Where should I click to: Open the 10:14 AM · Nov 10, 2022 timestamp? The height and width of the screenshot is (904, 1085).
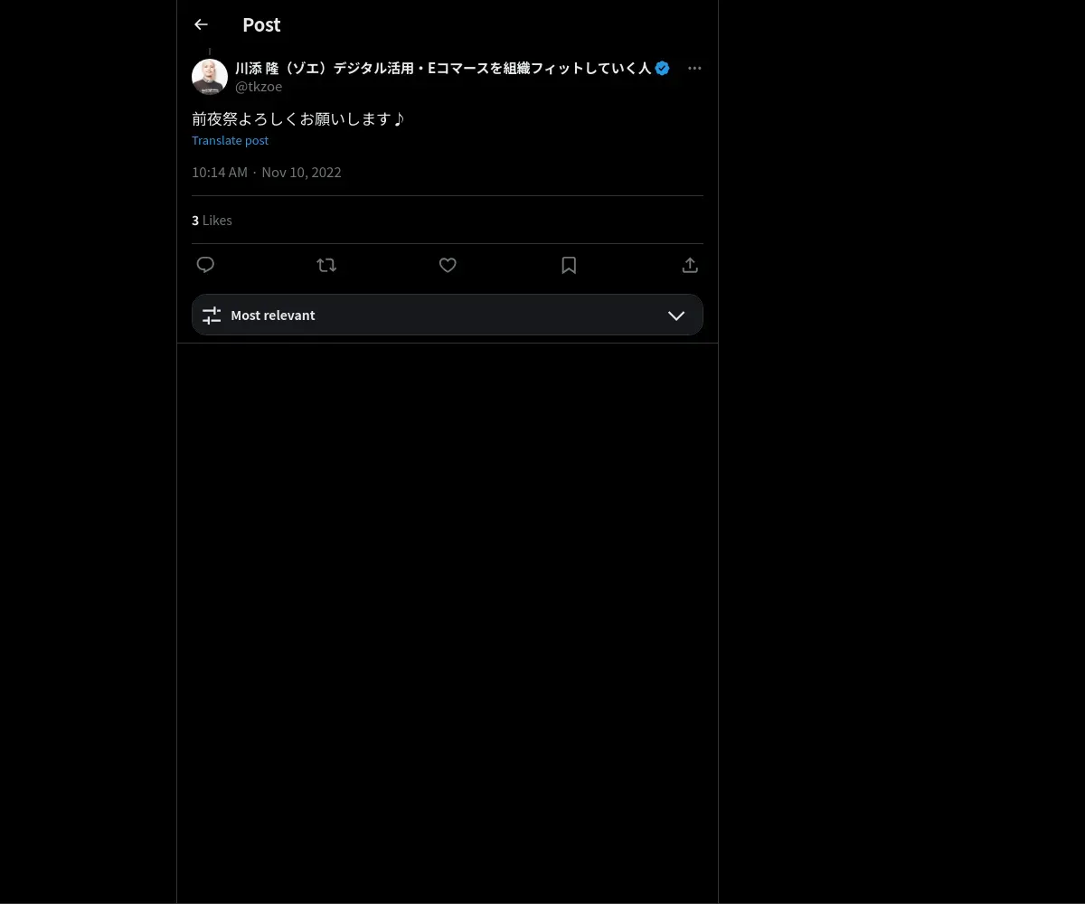(x=267, y=172)
